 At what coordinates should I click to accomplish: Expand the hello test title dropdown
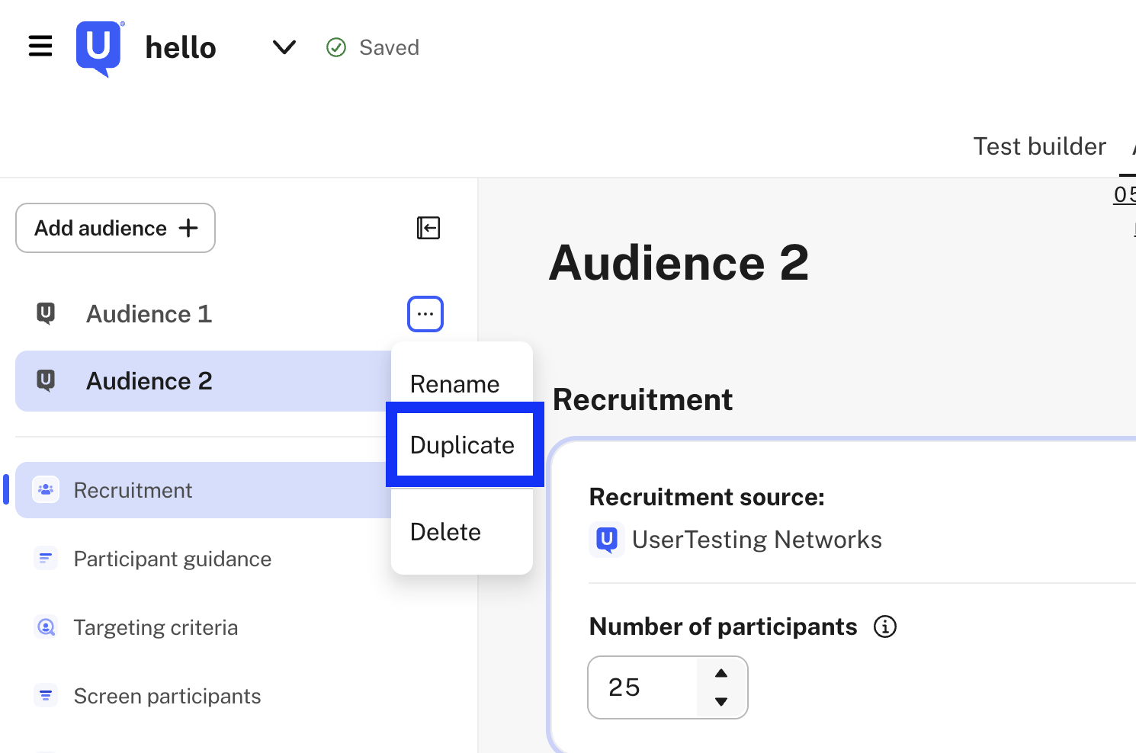tap(284, 47)
